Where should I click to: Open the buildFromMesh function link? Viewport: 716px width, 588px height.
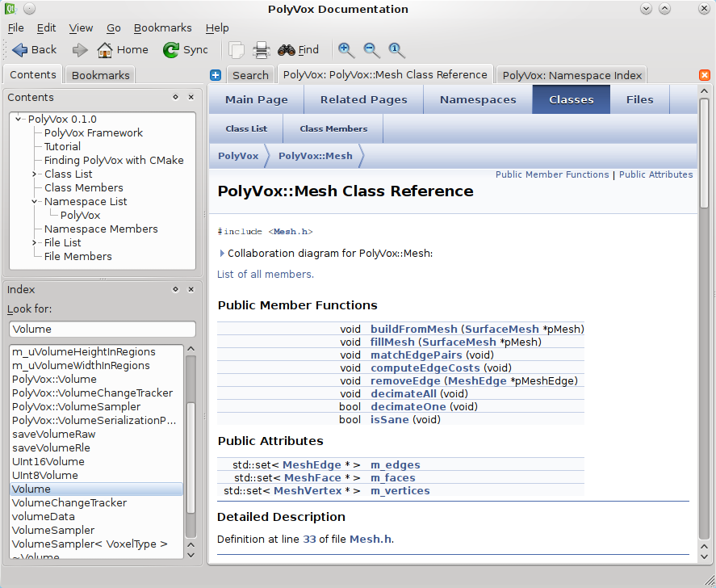coord(413,329)
